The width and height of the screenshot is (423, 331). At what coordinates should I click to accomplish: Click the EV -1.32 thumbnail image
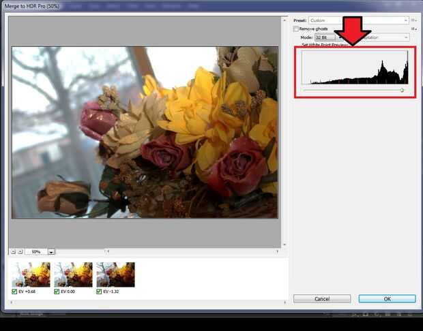pyautogui.click(x=116, y=274)
